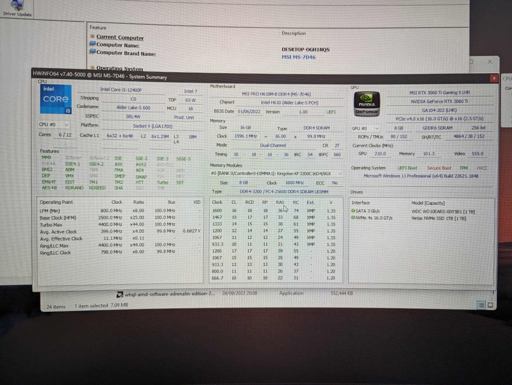The width and height of the screenshot is (512, 385).
Task: Click the memory size 16 GB field
Action: click(245, 128)
